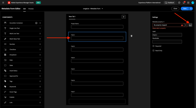
Task: Click the Please select a property message
Action: 159,28
